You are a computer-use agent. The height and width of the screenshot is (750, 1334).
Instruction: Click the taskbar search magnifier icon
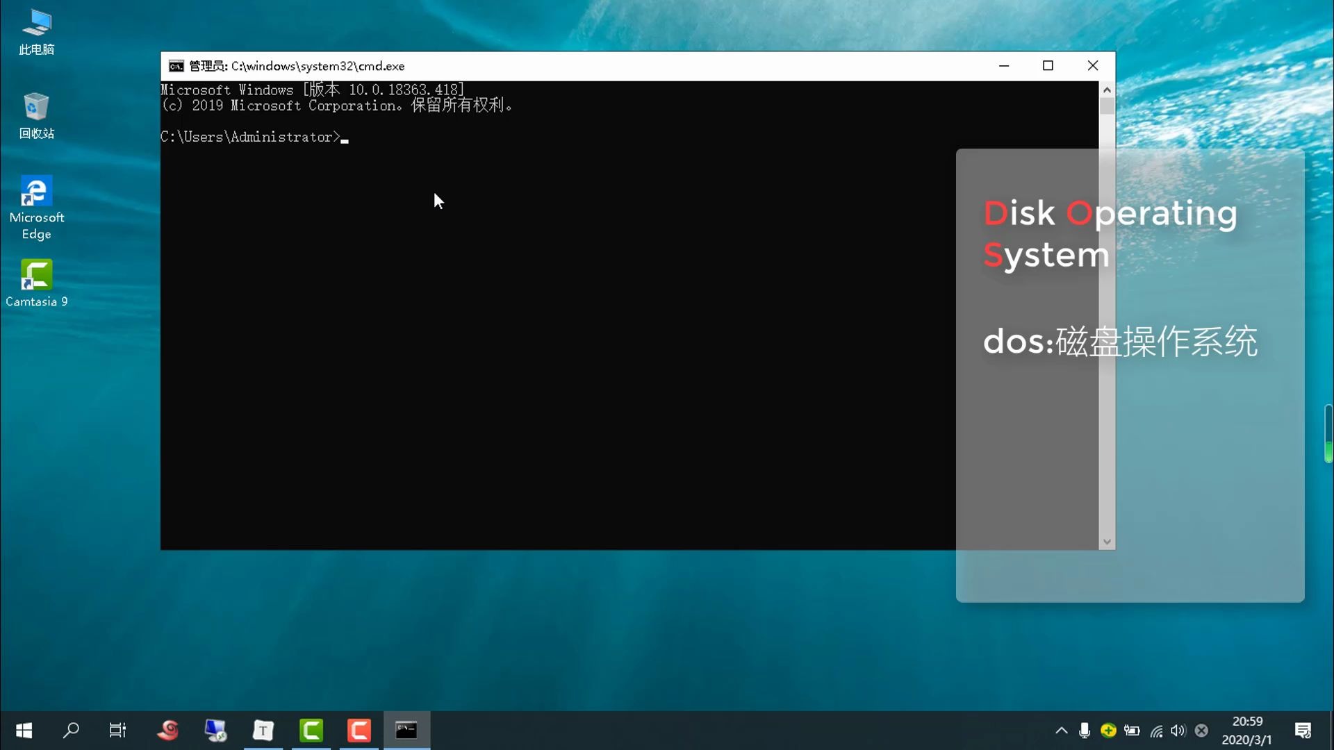[x=71, y=731]
